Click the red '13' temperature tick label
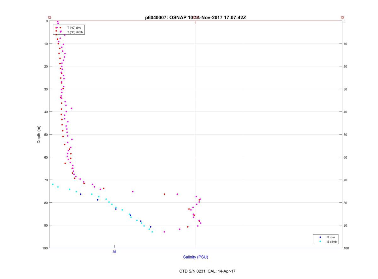 pyautogui.click(x=342, y=18)
